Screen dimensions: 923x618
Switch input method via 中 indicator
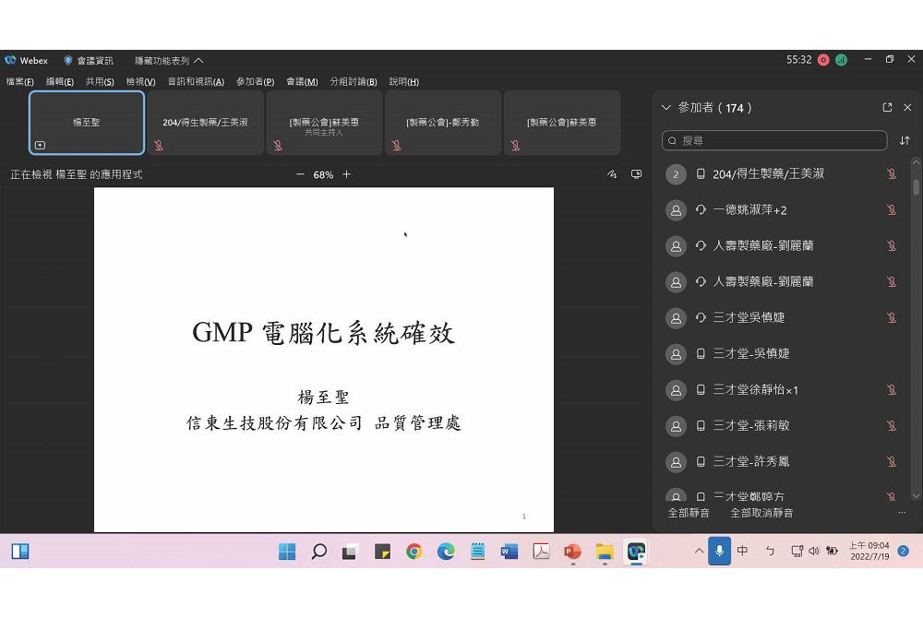click(743, 551)
